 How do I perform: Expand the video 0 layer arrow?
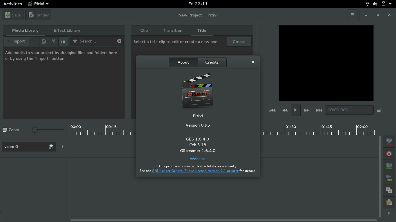pyautogui.click(x=63, y=147)
